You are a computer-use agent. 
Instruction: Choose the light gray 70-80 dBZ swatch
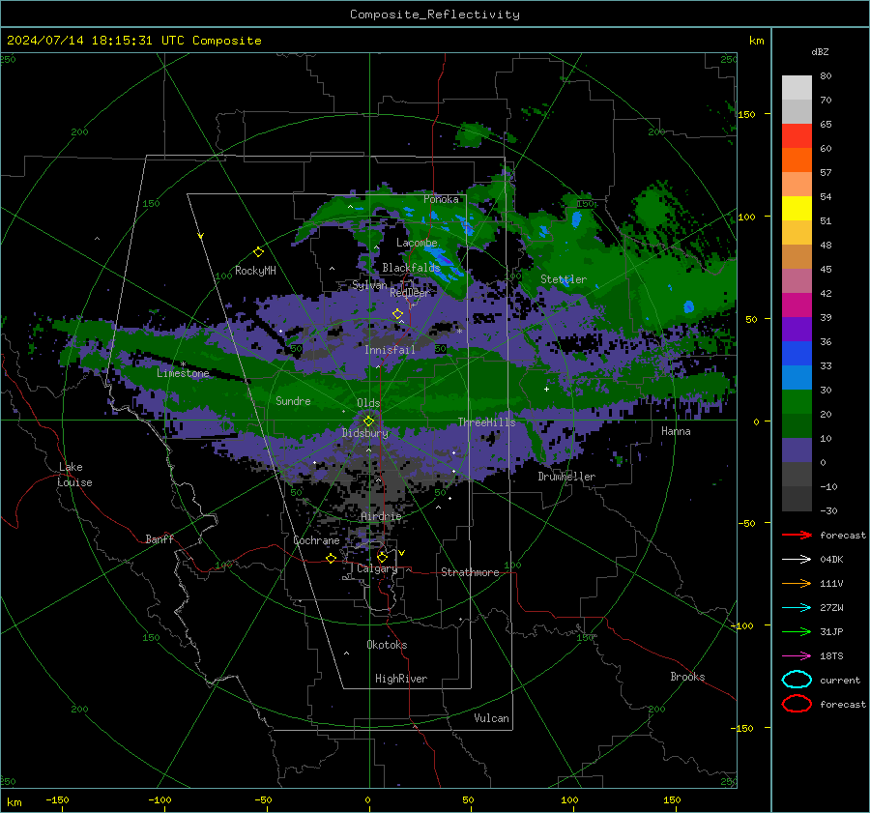coord(797,88)
